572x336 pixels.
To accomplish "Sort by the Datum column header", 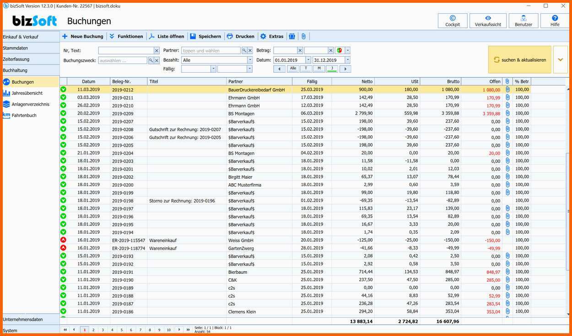I will (x=89, y=81).
